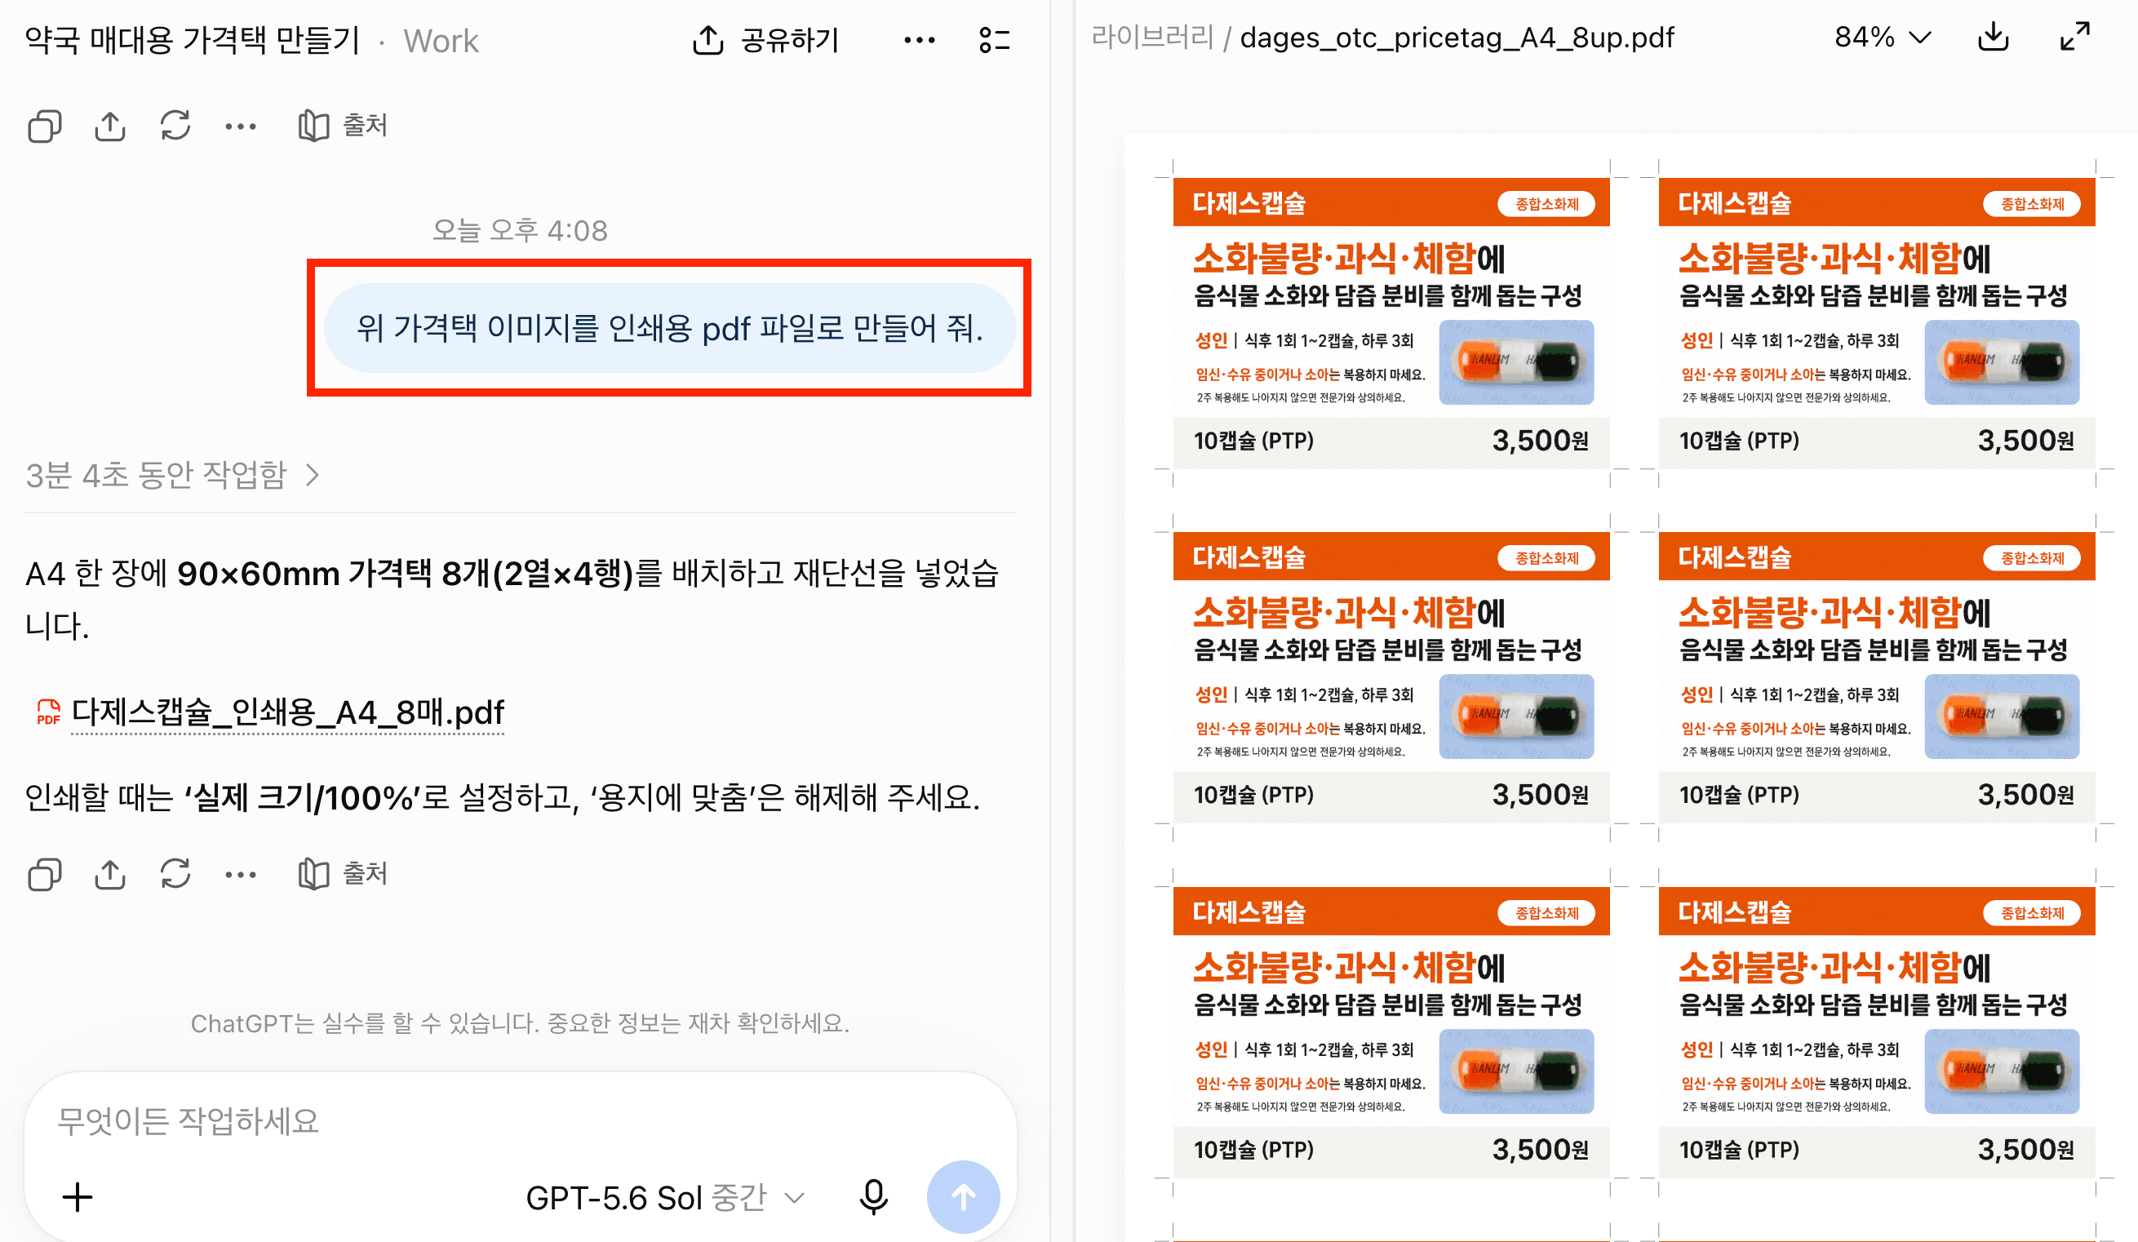The height and width of the screenshot is (1242, 2138).
Task: Share the upper message with the upload icon
Action: click(x=109, y=126)
